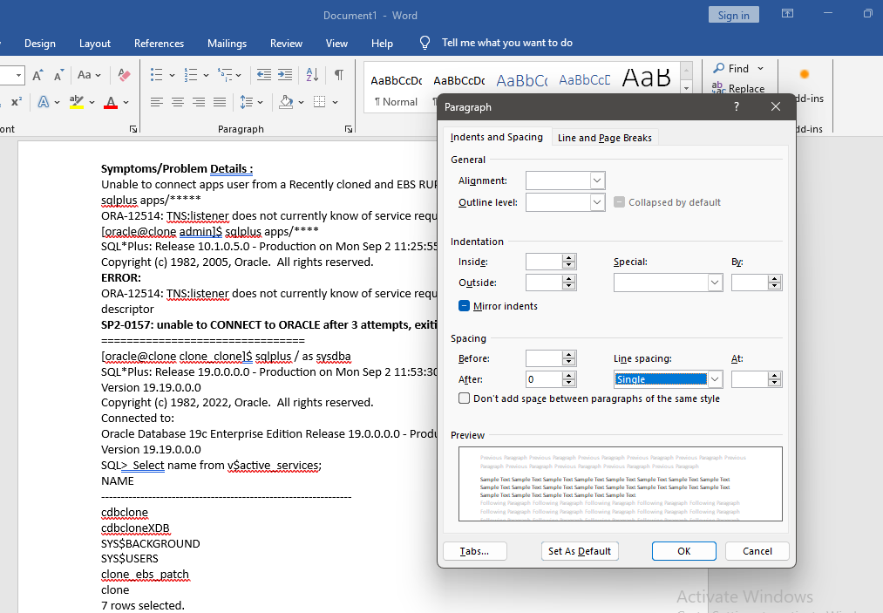Toggle the Mirror indents checkbox
Screen dimensions: 883x613
465,306
